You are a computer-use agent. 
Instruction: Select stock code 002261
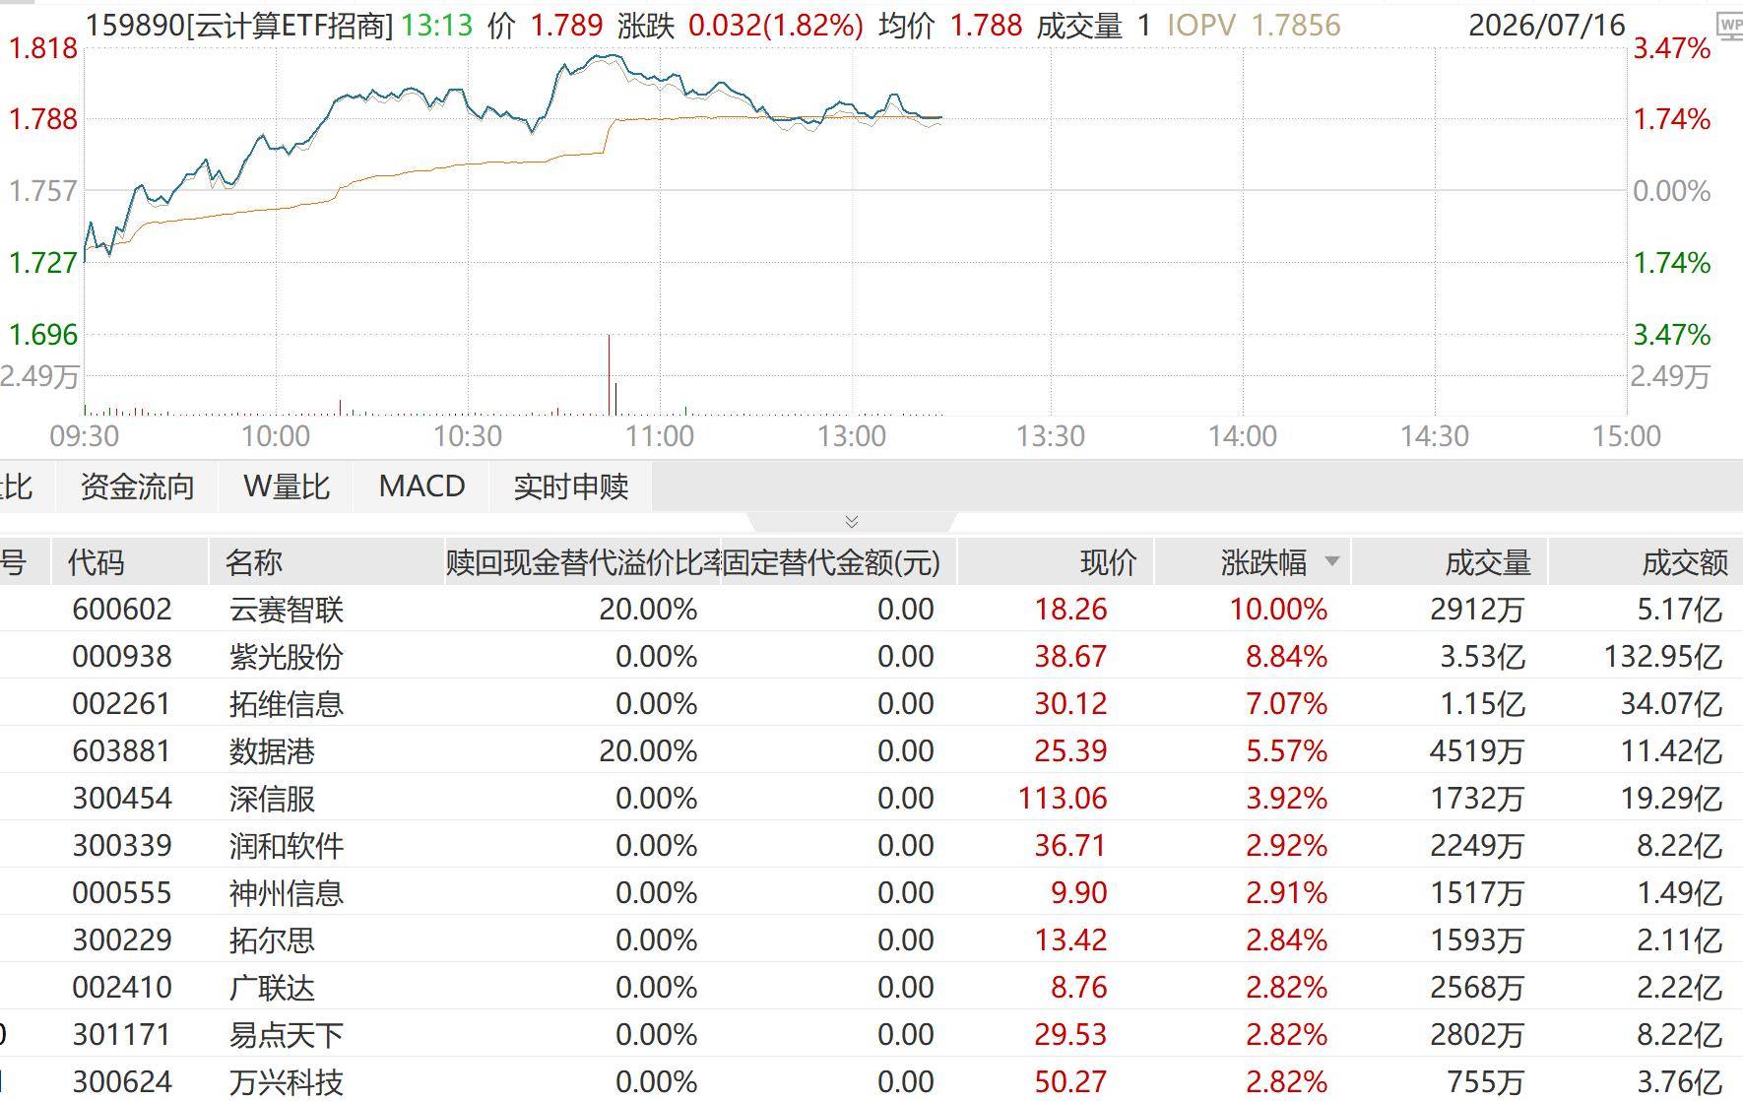pyautogui.click(x=122, y=704)
